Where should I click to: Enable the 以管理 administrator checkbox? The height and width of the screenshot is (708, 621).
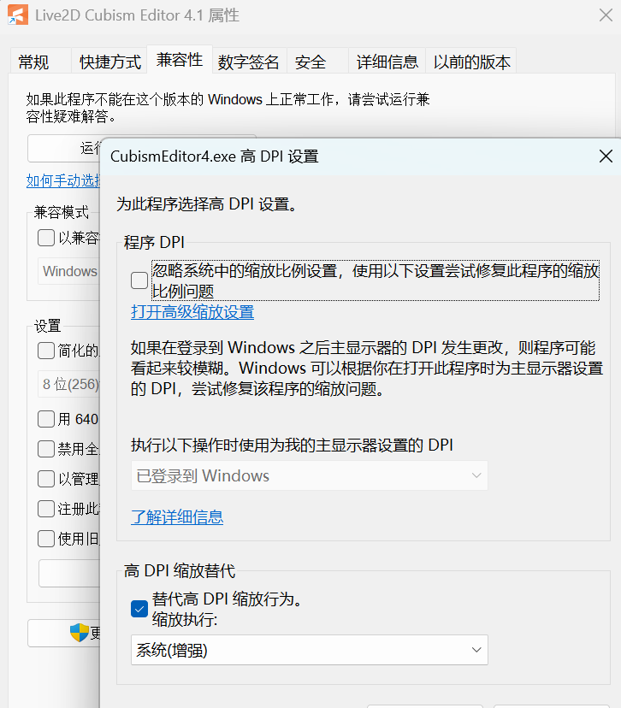[x=46, y=479]
